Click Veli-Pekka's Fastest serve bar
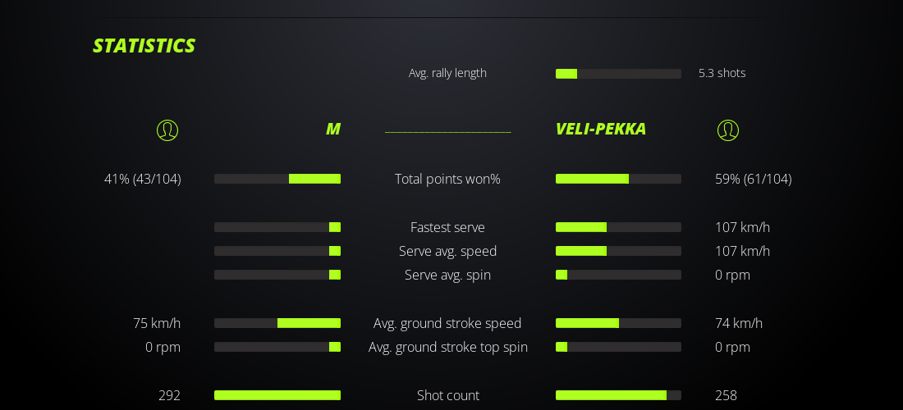 pyautogui.click(x=618, y=227)
